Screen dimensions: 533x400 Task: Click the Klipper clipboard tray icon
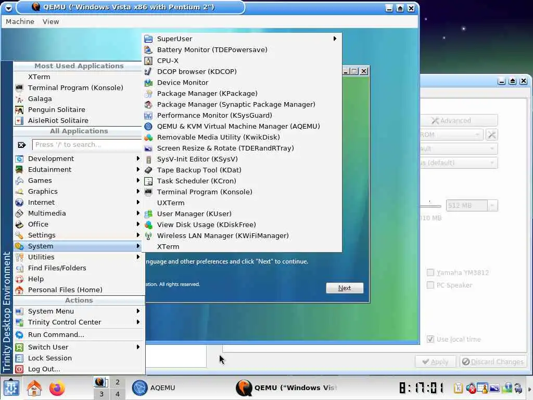(458, 387)
